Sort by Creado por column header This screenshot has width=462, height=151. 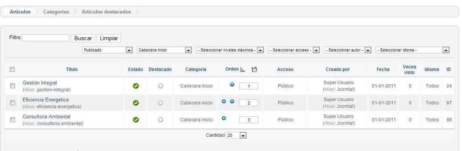pyautogui.click(x=338, y=69)
